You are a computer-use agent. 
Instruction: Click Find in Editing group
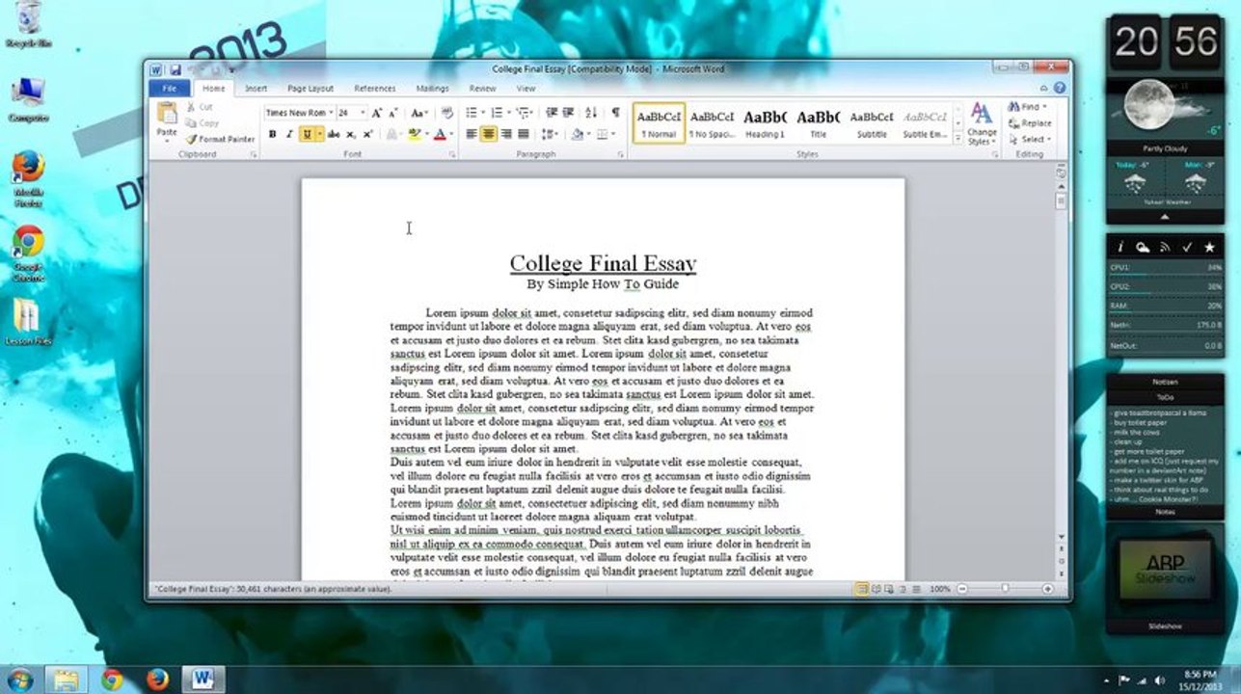1026,107
